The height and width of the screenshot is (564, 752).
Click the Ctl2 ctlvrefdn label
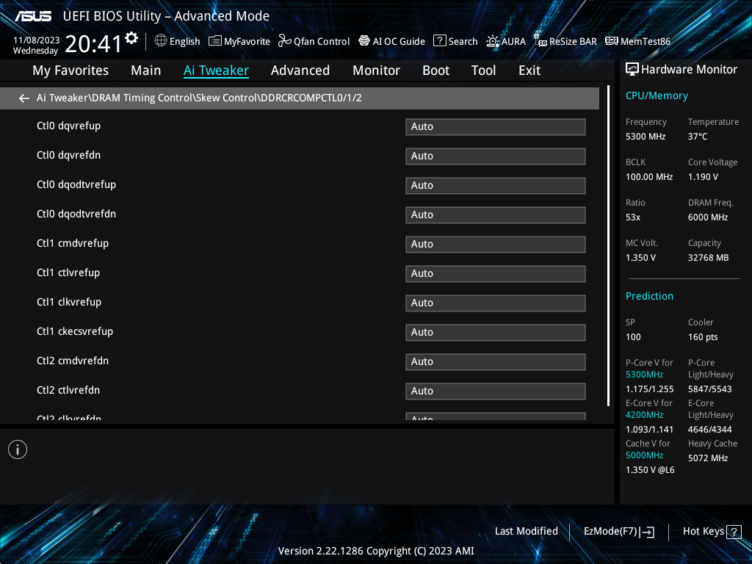(x=68, y=391)
